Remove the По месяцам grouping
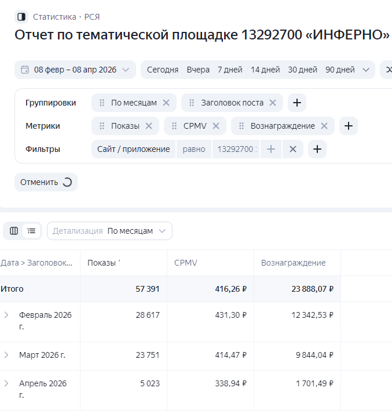 (x=166, y=103)
